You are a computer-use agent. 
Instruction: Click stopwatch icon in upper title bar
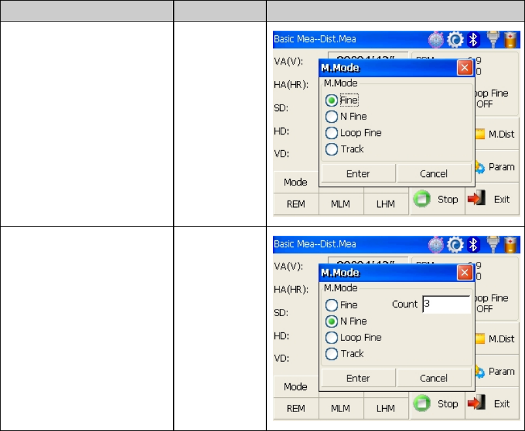[436, 40]
